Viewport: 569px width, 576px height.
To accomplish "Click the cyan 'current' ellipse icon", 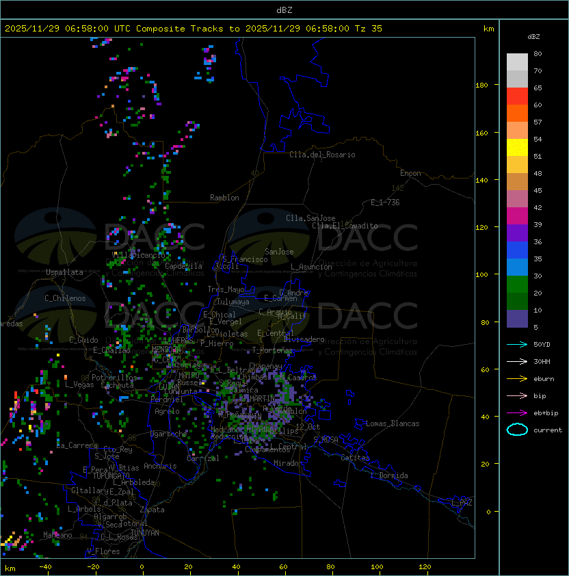I will [x=517, y=430].
